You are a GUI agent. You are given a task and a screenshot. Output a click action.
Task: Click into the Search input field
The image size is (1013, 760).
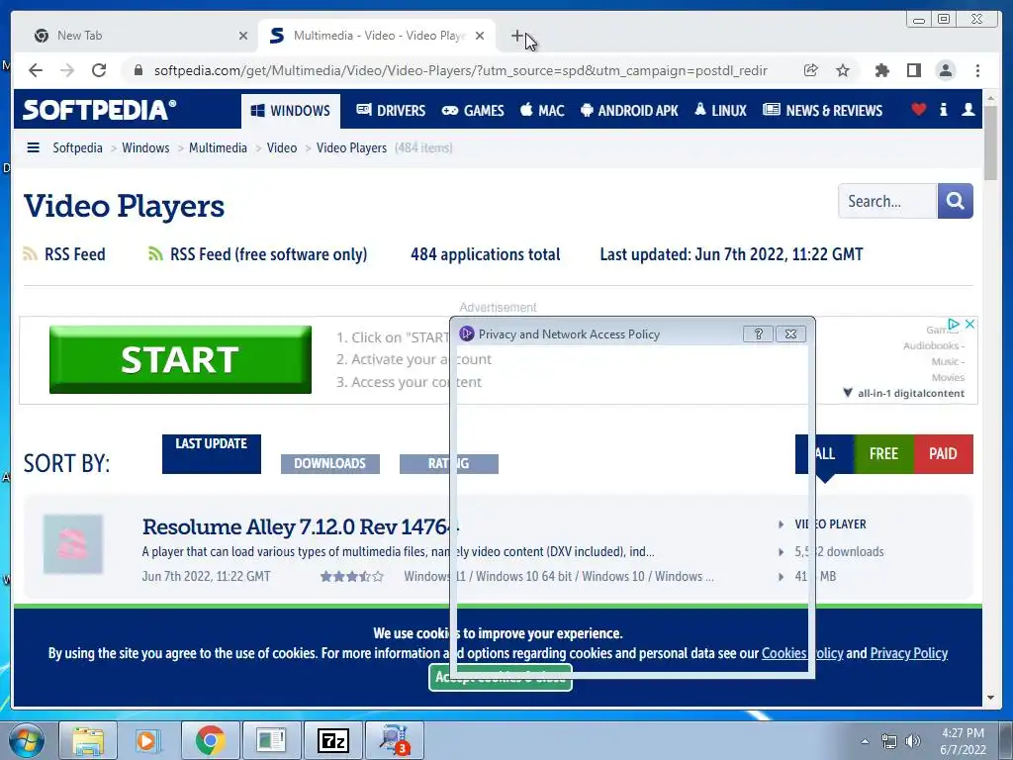(x=887, y=201)
